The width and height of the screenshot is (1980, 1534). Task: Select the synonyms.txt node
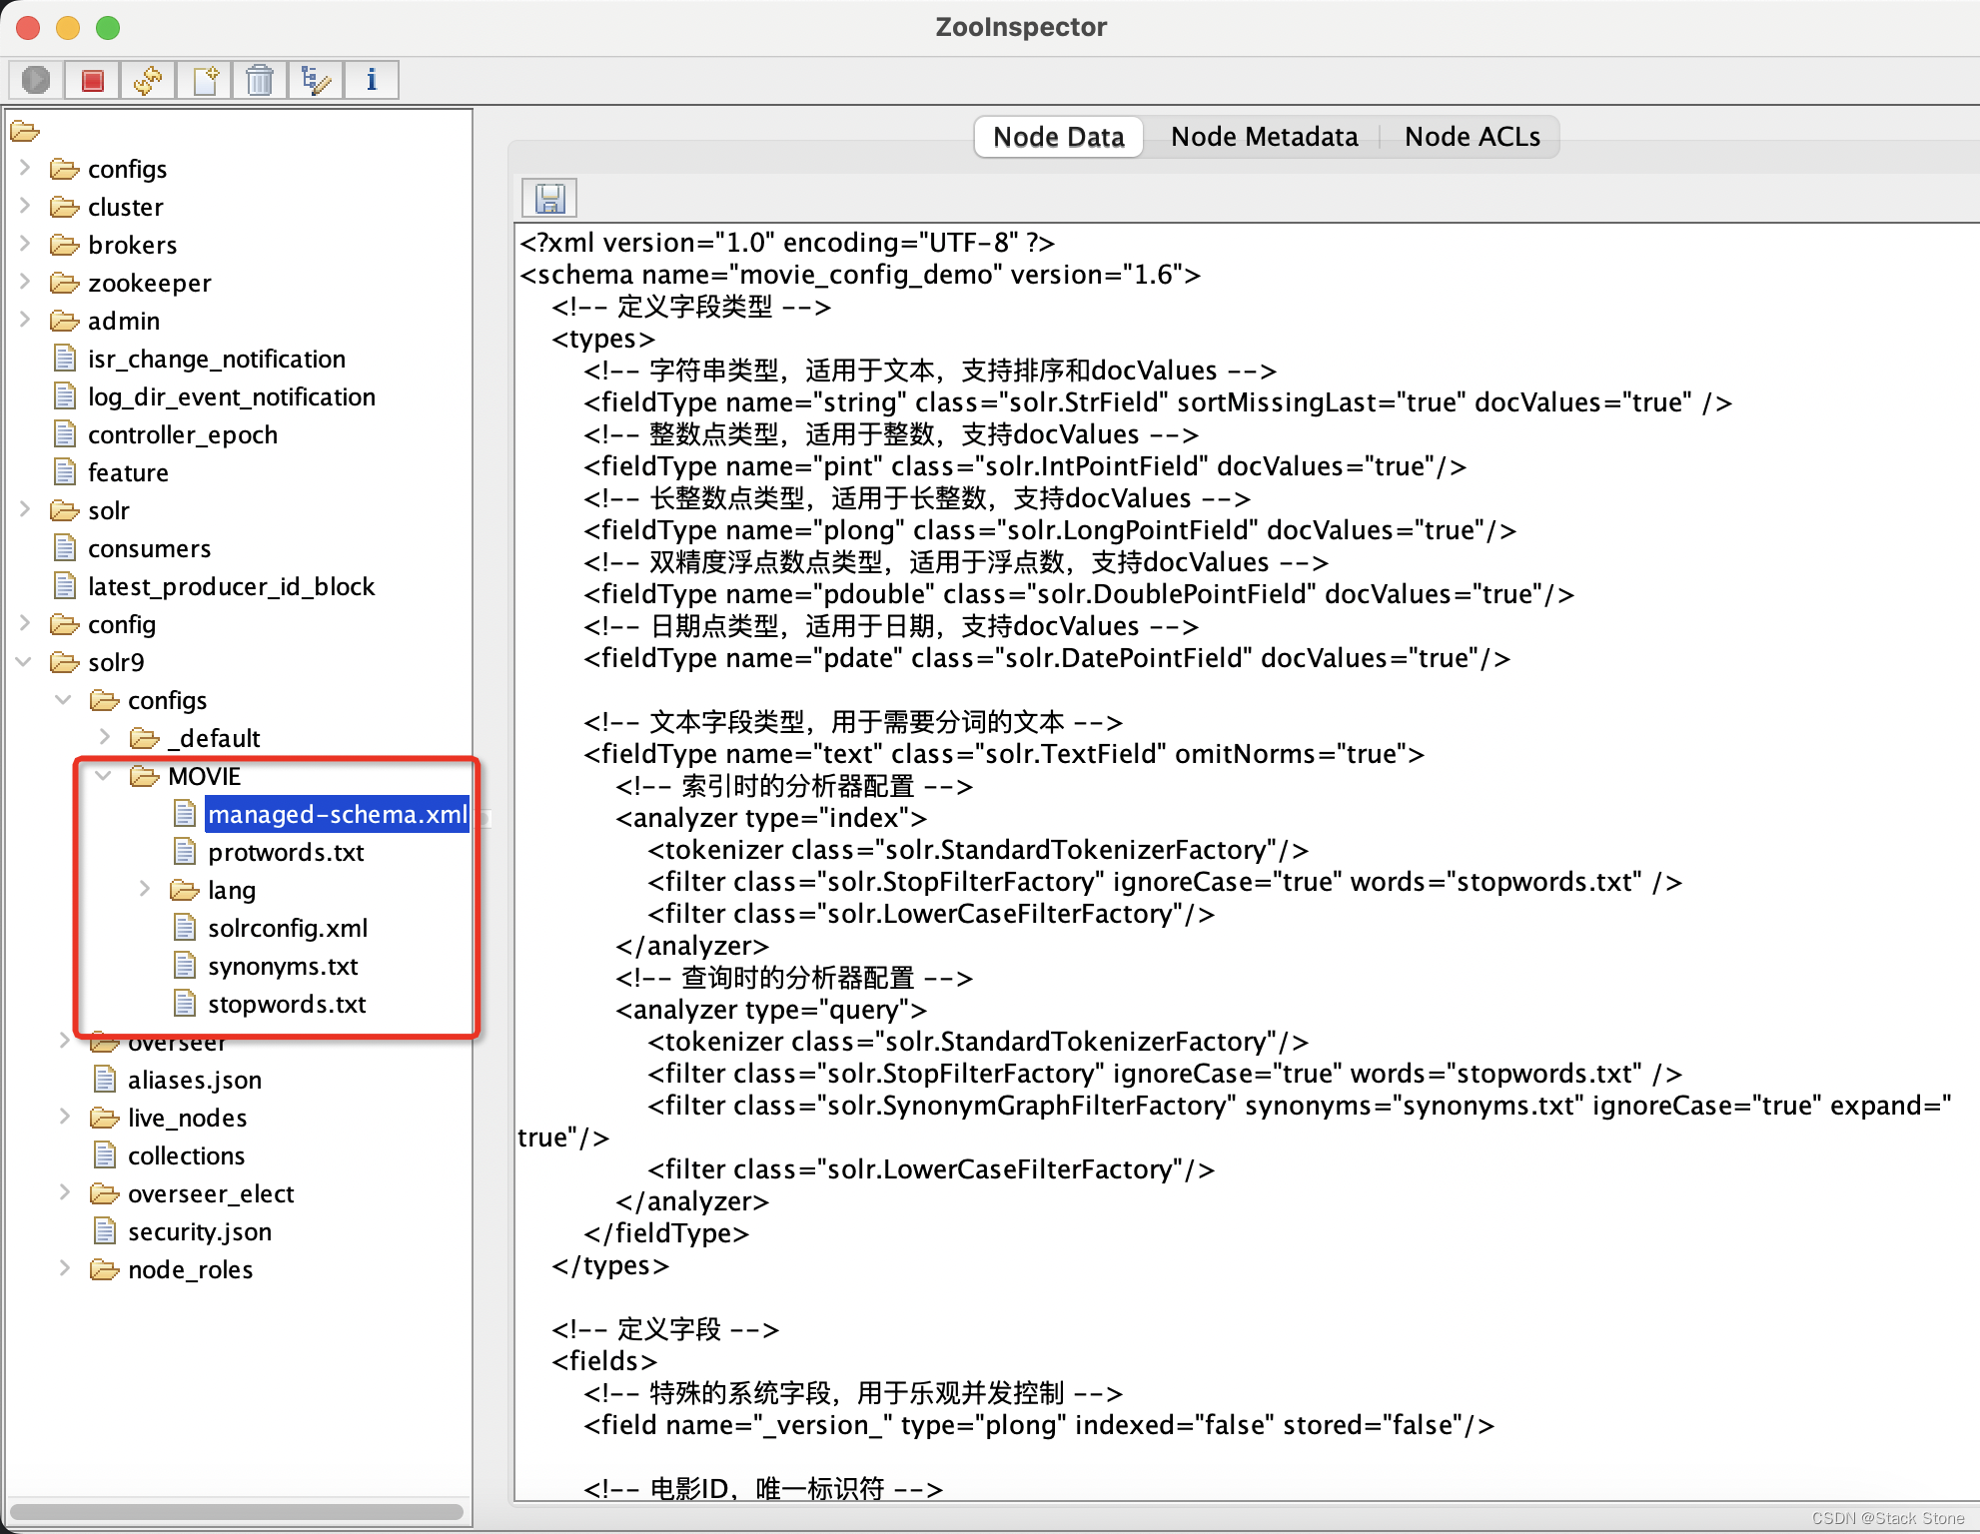(x=283, y=966)
